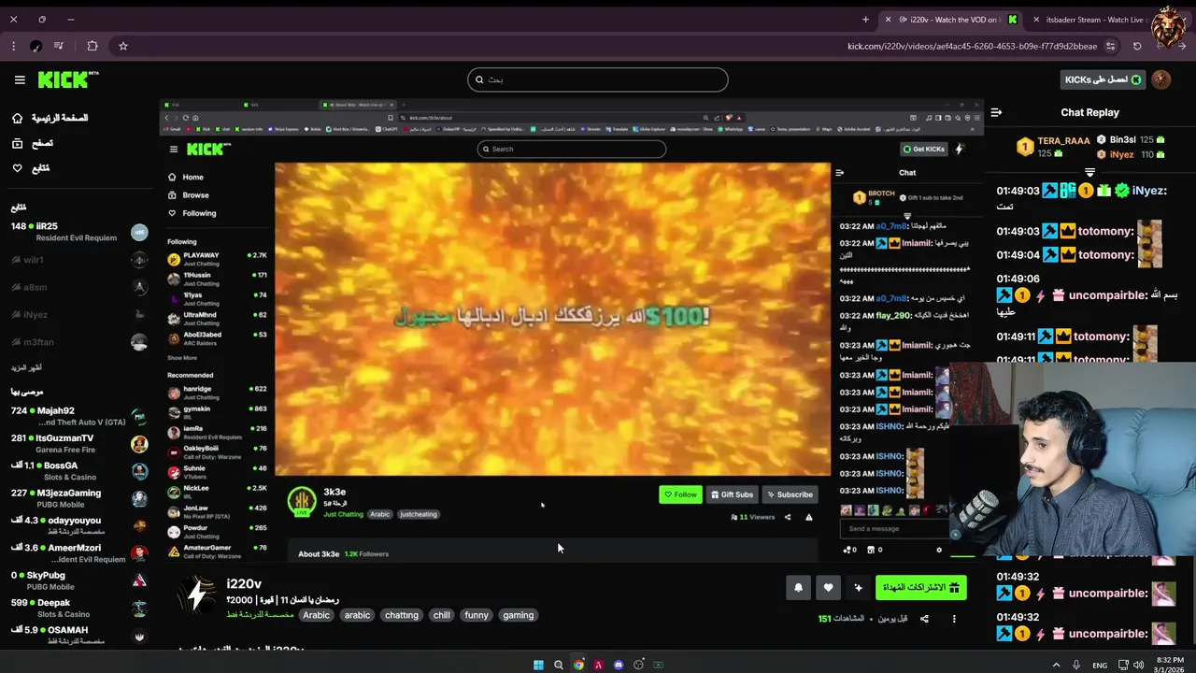Select the 'funny' tag chip
Screen dimensions: 1196x673
coord(477,615)
